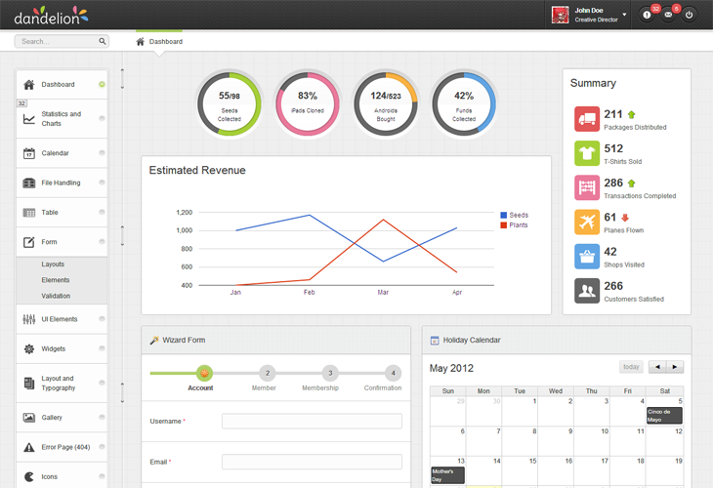Image resolution: width=713 pixels, height=488 pixels.
Task: Click the power logout icon
Action: pyautogui.click(x=689, y=16)
